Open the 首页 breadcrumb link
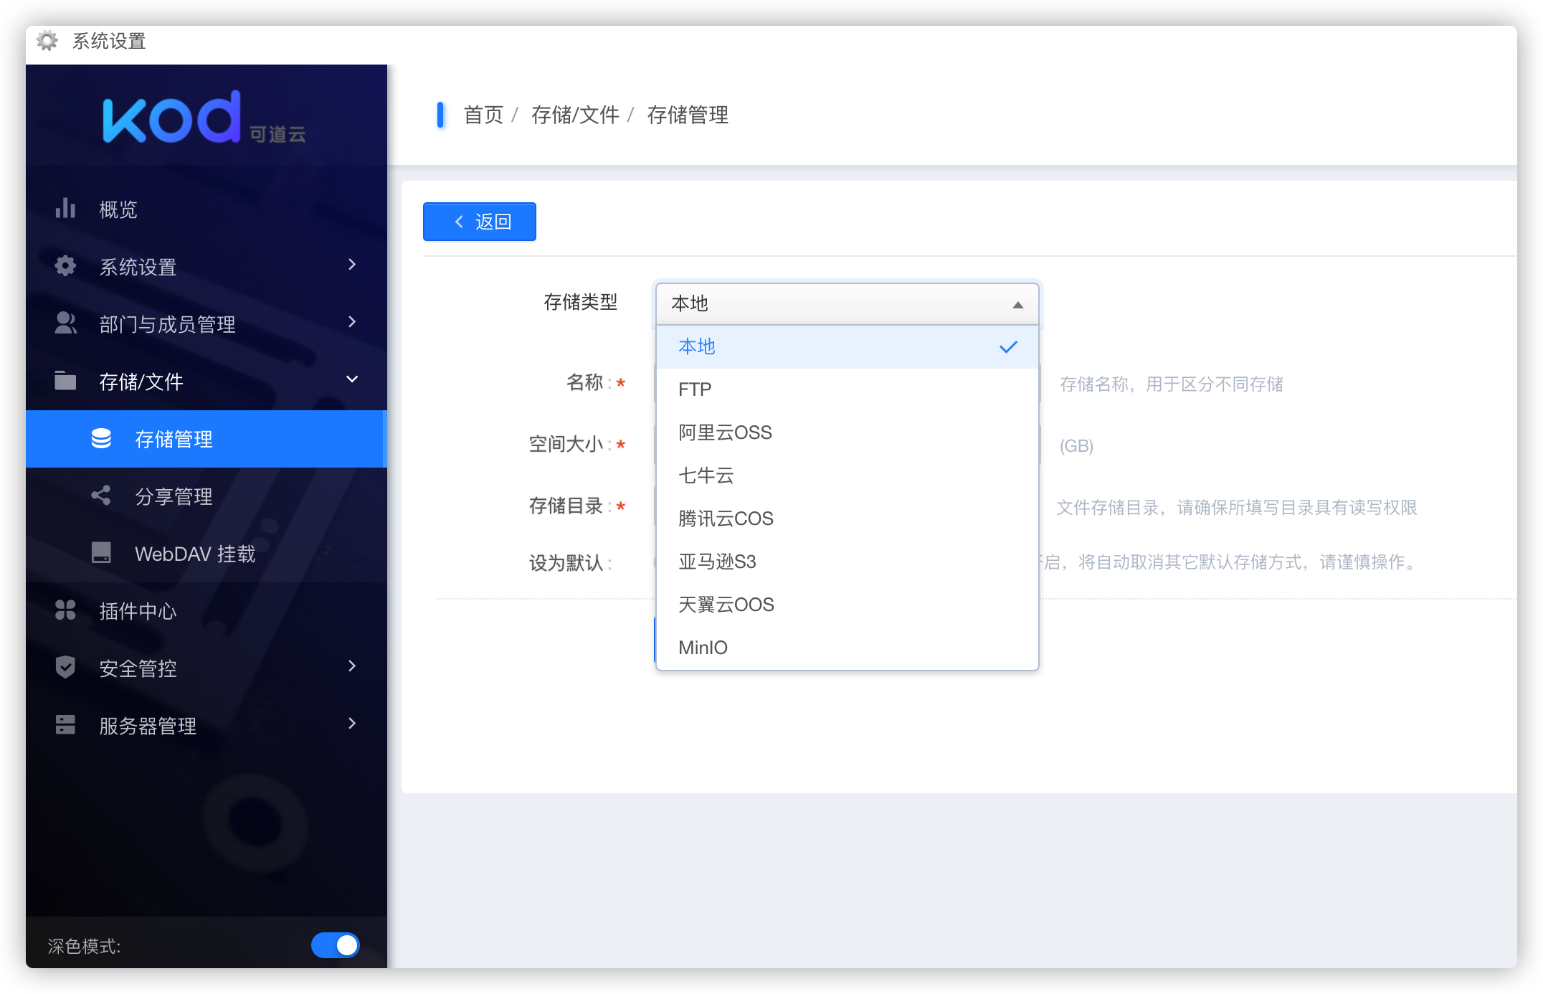The height and width of the screenshot is (994, 1543). pyautogui.click(x=483, y=115)
